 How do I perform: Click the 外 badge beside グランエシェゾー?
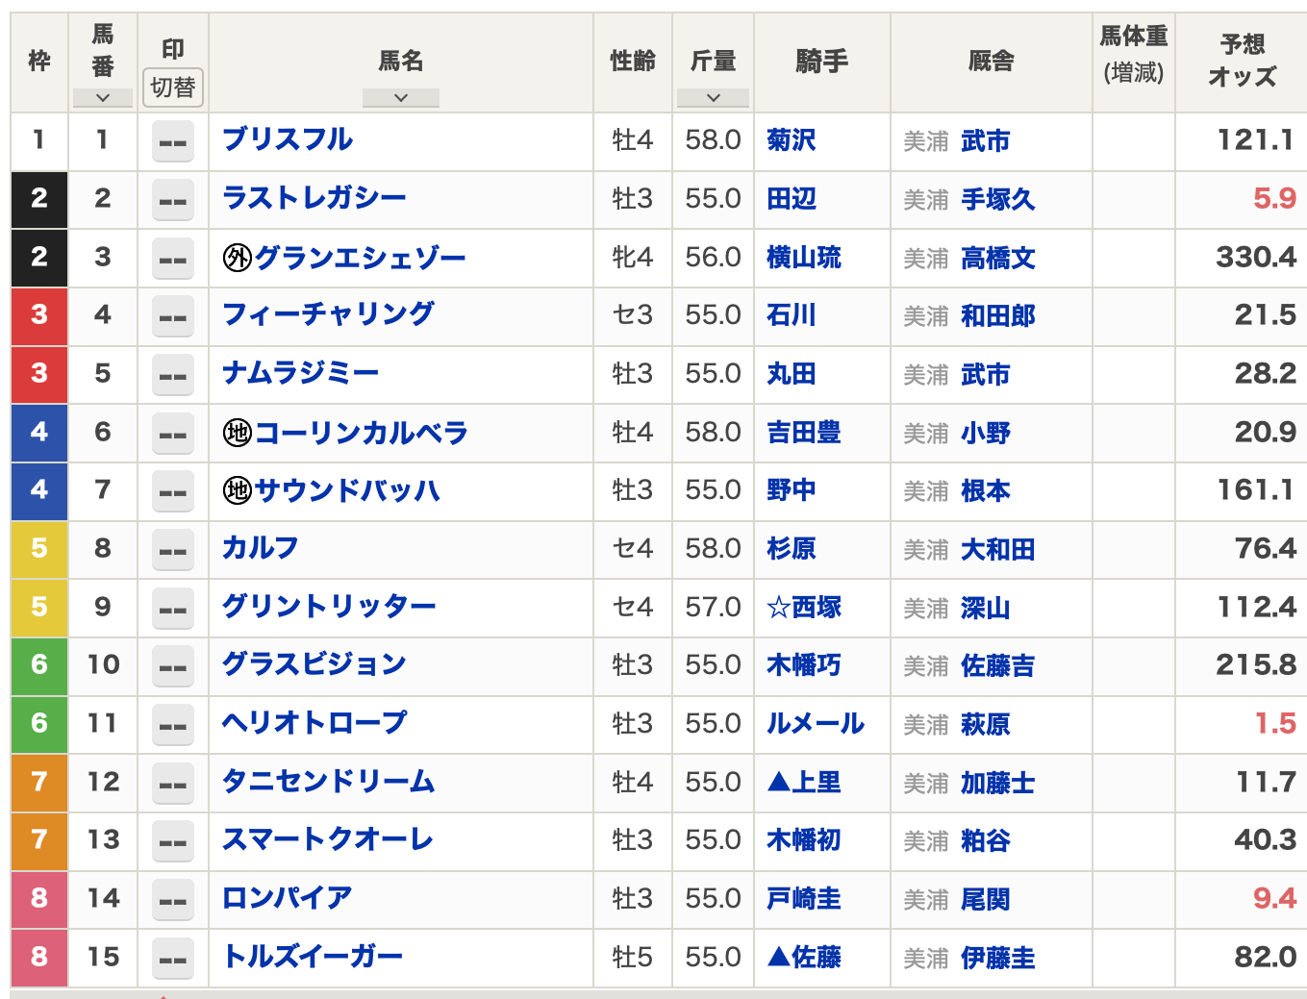click(237, 258)
